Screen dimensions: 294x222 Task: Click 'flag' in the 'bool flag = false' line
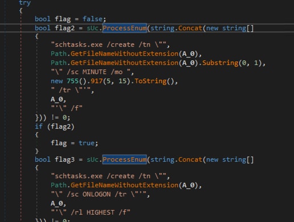[63, 19]
